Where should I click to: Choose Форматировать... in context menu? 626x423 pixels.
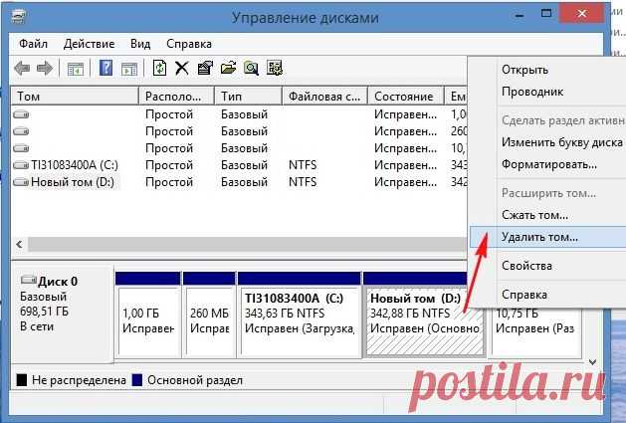click(x=547, y=164)
